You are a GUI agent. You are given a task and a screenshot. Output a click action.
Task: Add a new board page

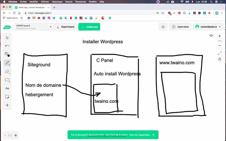(16, 135)
